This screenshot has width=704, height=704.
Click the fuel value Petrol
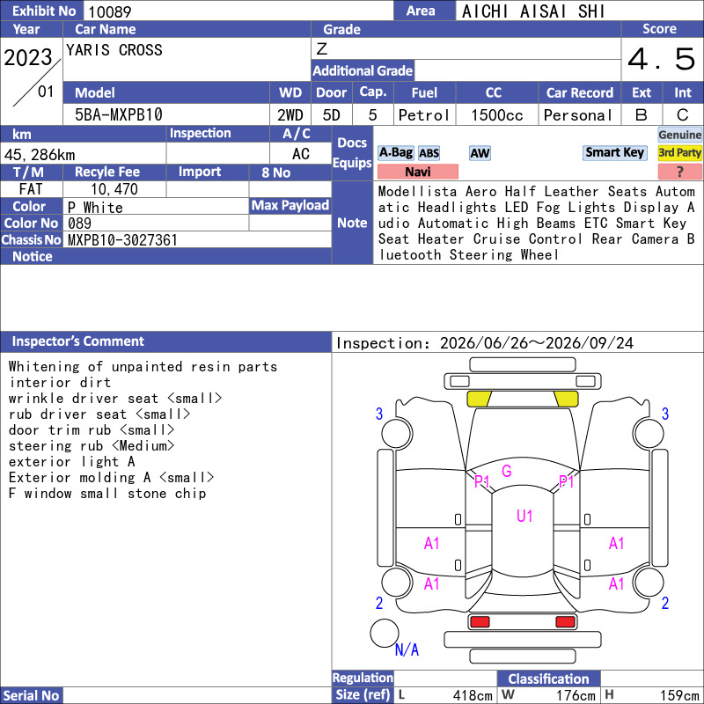pyautogui.click(x=424, y=115)
